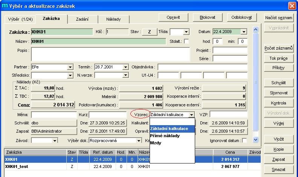Switch to the Výběr (1/24) tab
The height and width of the screenshot is (177, 298).
tap(20, 19)
